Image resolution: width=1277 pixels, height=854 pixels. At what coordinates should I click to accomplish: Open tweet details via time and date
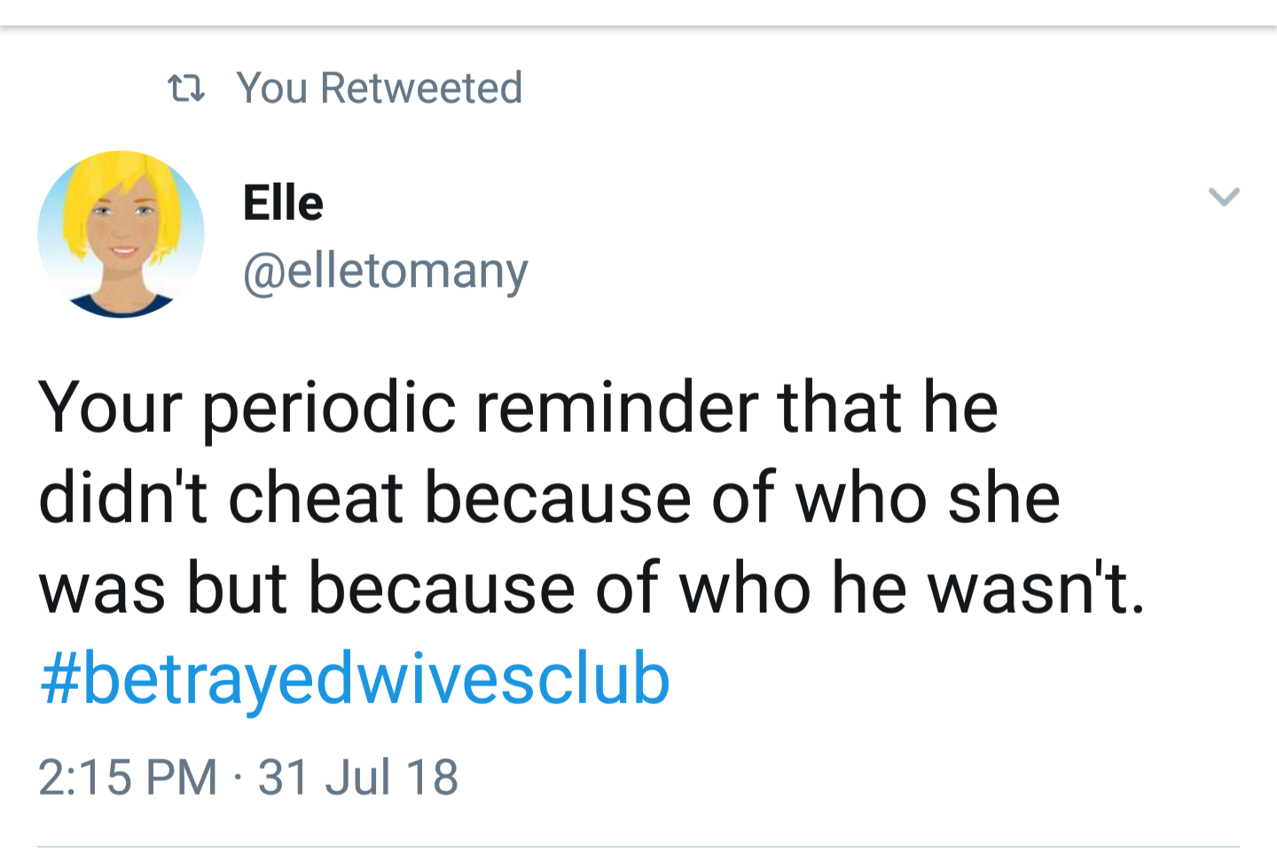pos(248,777)
